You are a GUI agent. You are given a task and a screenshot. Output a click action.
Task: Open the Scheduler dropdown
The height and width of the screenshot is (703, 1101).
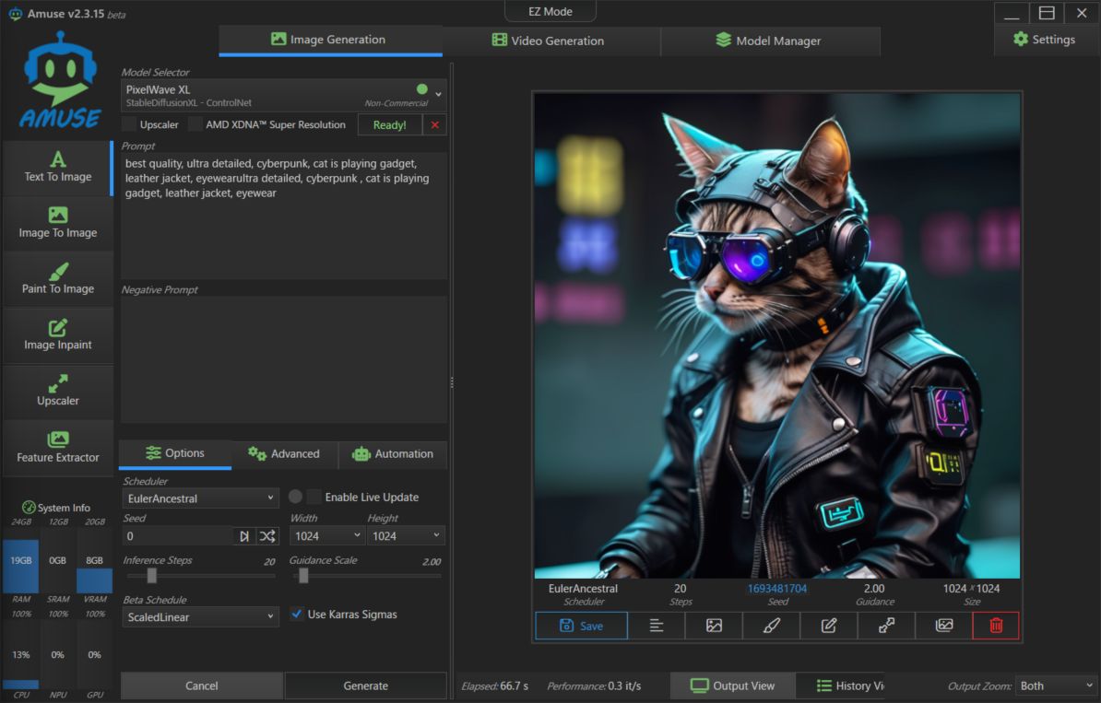pyautogui.click(x=200, y=498)
